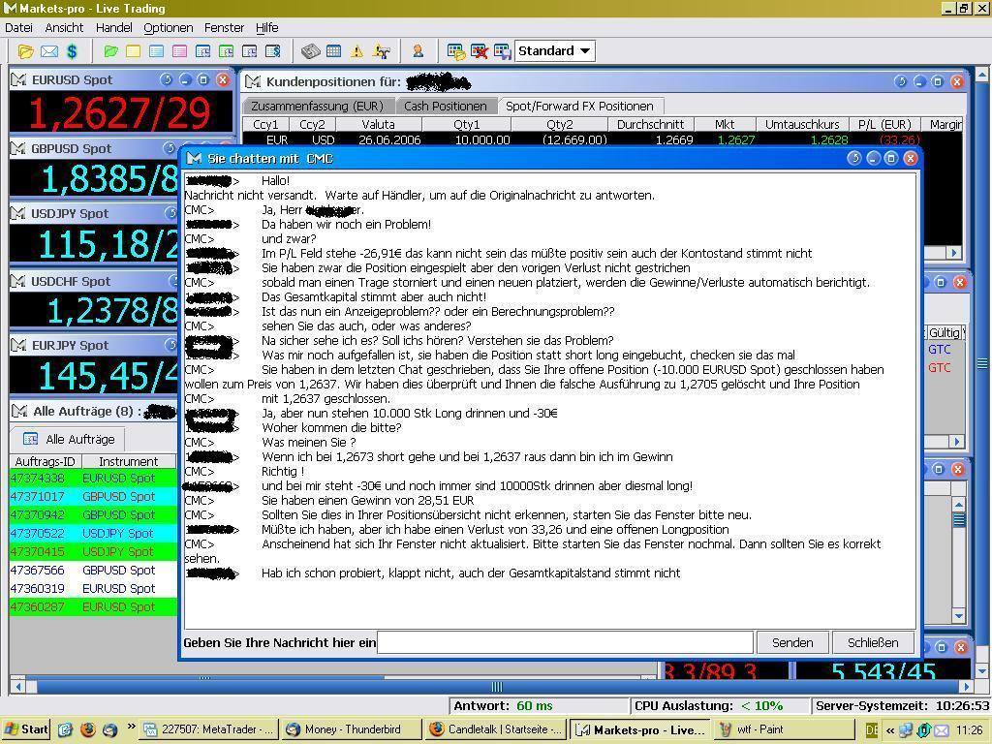Click the green folder icon in toolbar
This screenshot has width=992, height=744.
110,51
